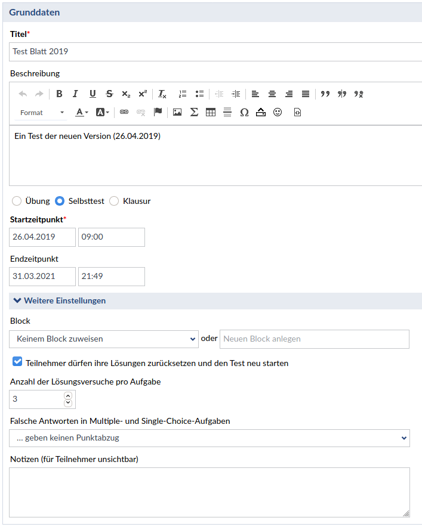Center align the description text

pos(272,94)
